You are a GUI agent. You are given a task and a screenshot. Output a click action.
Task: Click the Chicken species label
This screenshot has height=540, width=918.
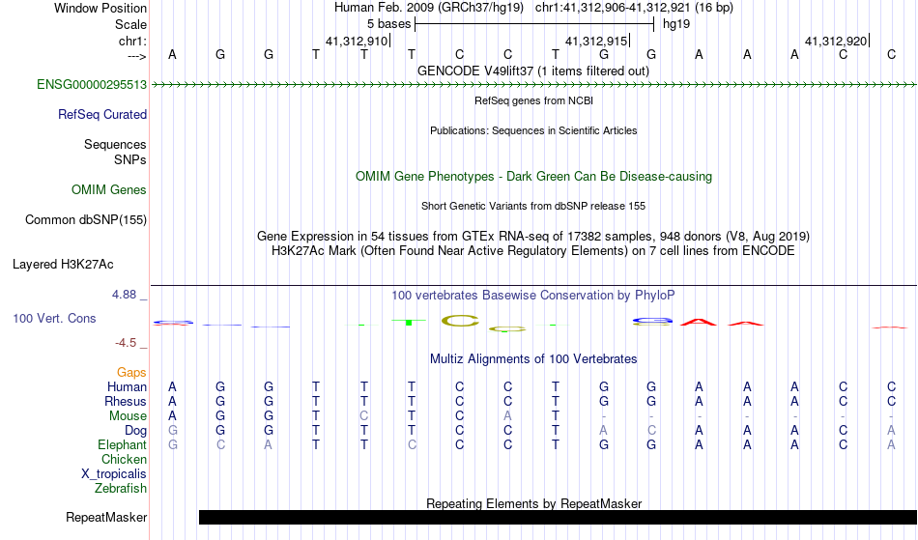(124, 460)
